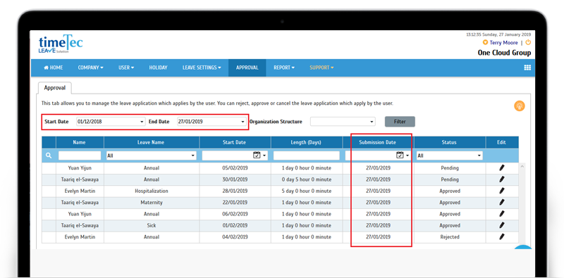Click Maternity leave name cell
This screenshot has width=564, height=278.
152,203
